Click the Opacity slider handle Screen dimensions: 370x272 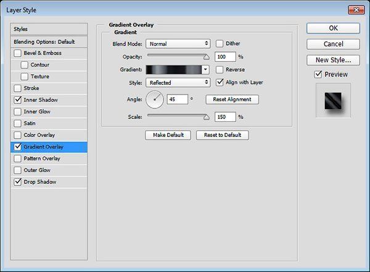[x=207, y=57]
